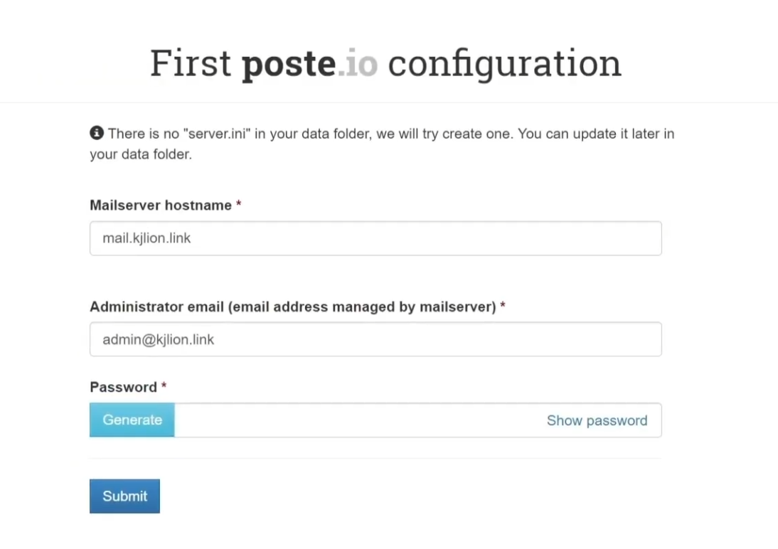Click the word First in the heading
Image resolution: width=778 pixels, height=549 pixels.
(x=191, y=63)
